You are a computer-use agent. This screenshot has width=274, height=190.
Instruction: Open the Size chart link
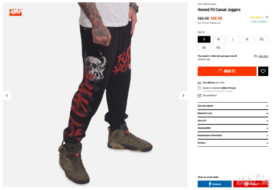tap(263, 56)
